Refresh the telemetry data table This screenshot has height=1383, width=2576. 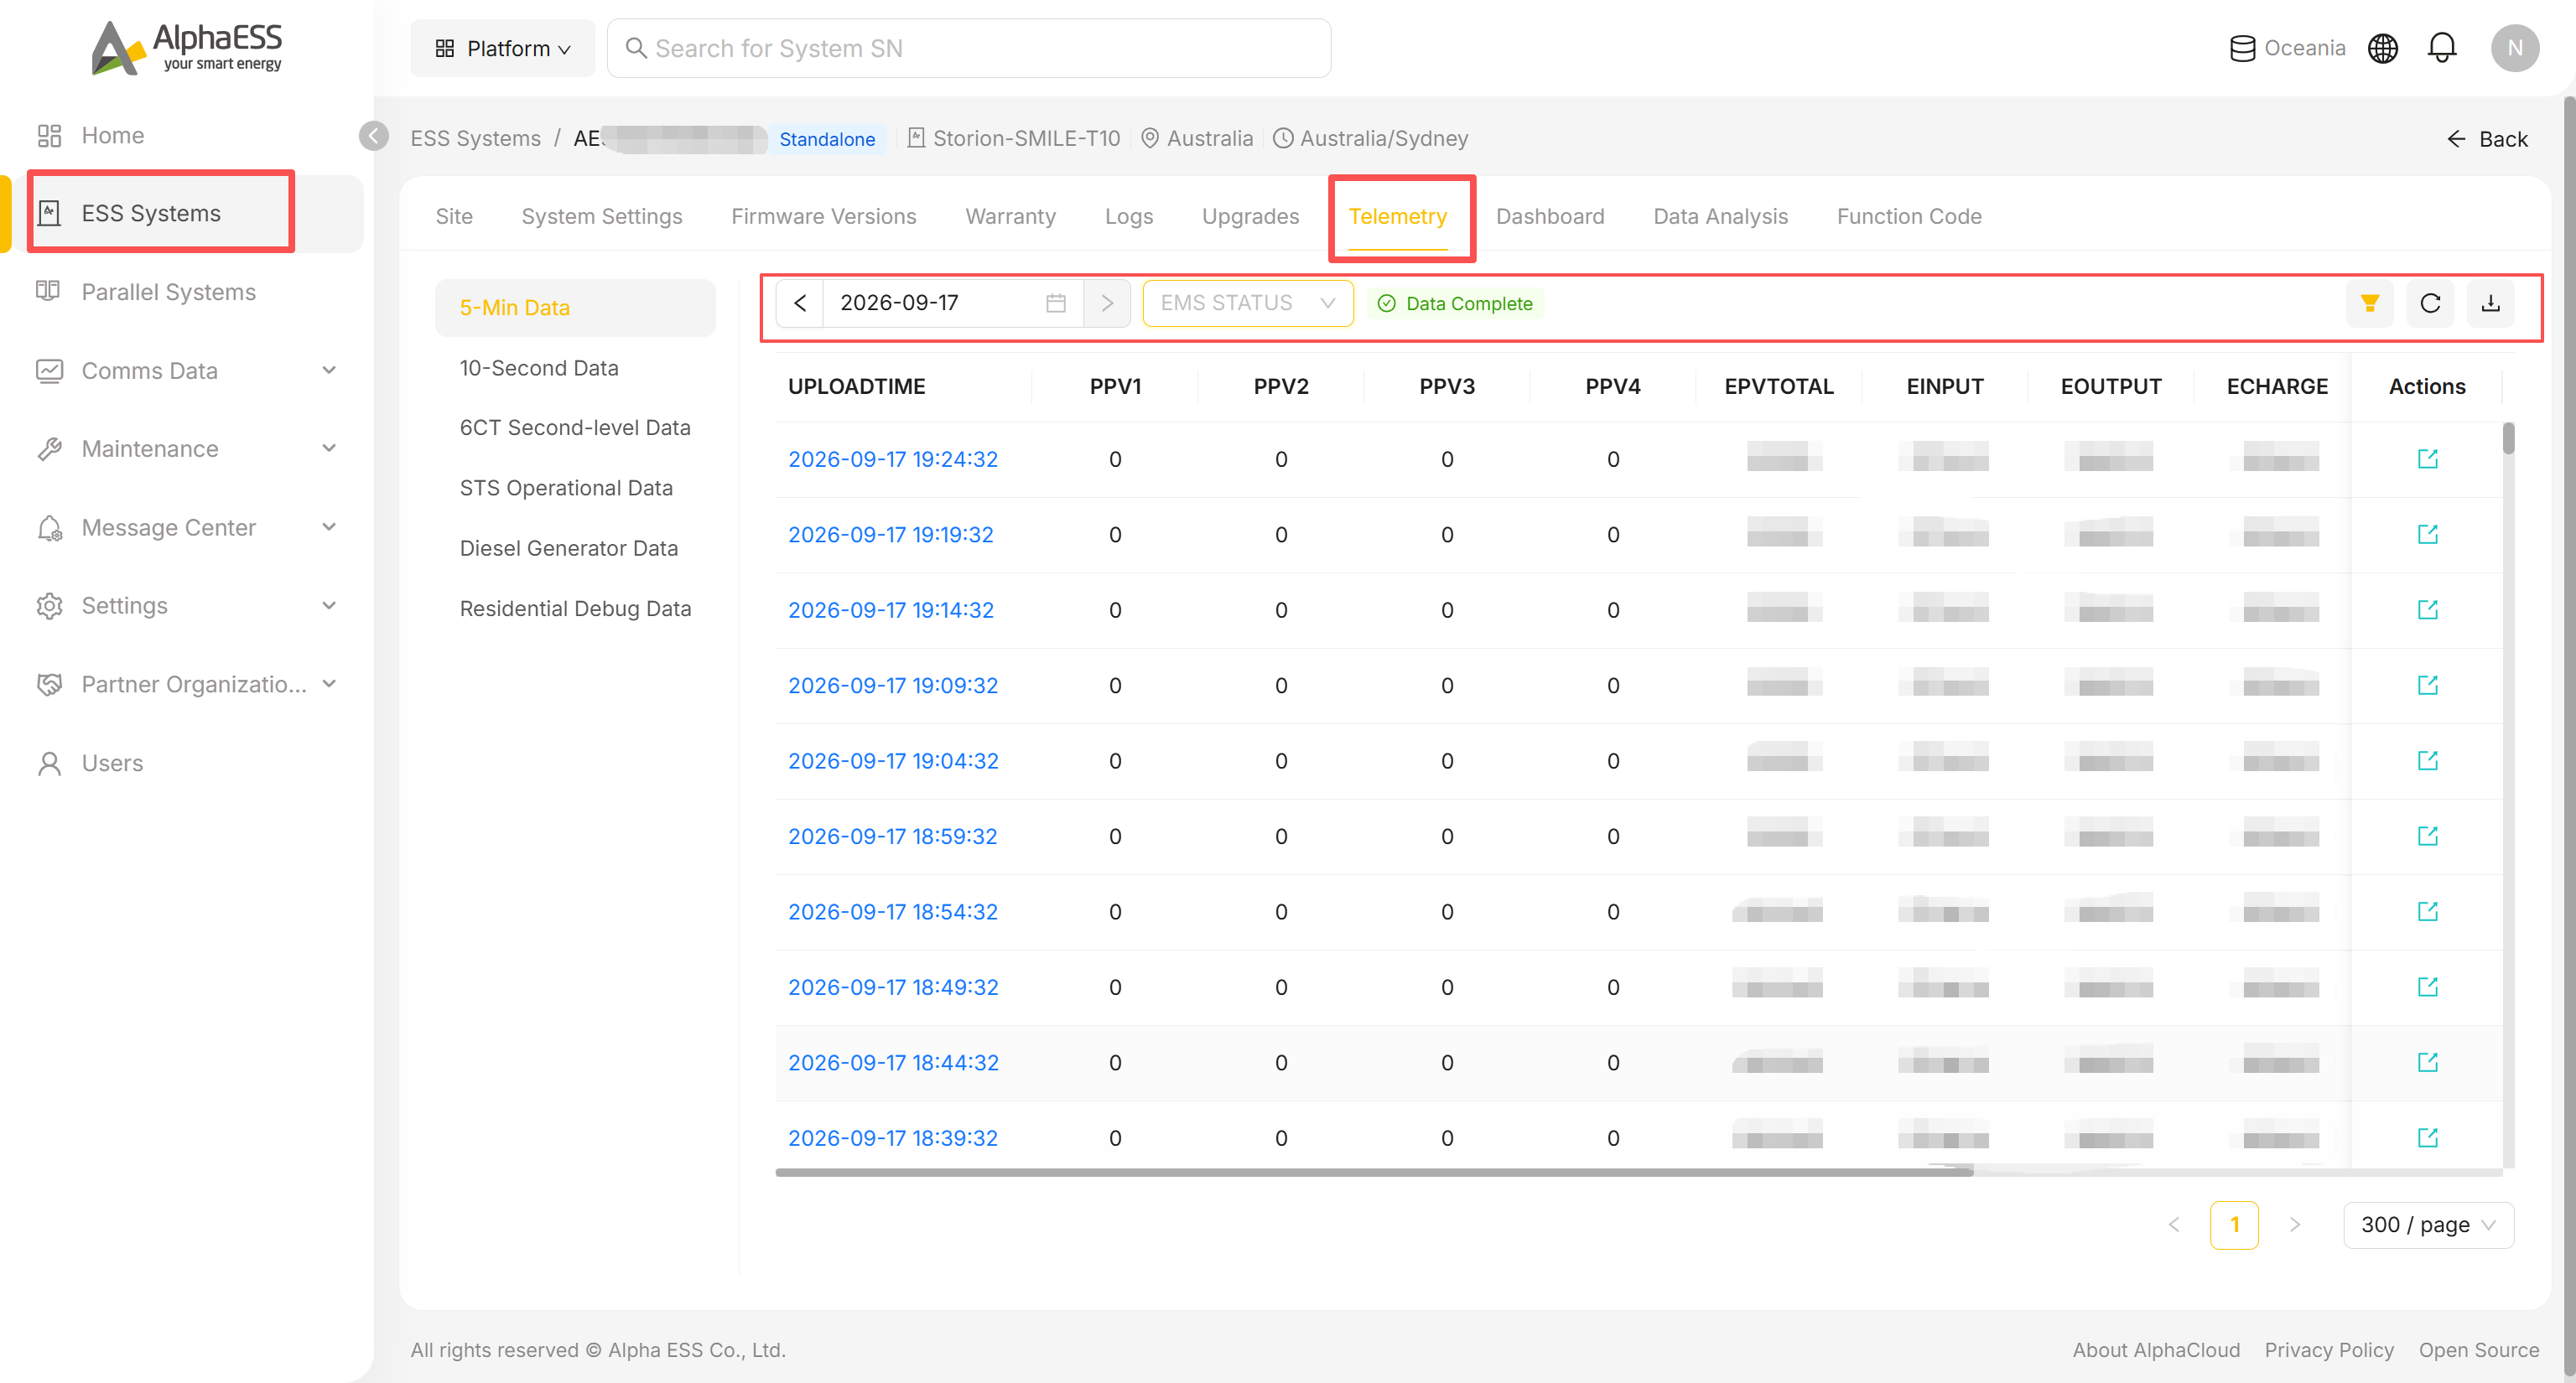pyautogui.click(x=2430, y=303)
